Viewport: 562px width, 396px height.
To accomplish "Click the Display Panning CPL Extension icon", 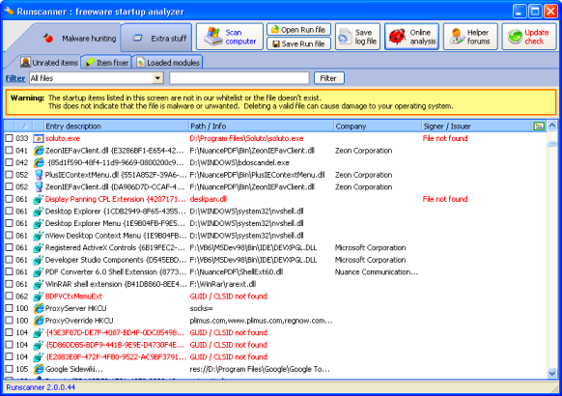I will tap(38, 199).
